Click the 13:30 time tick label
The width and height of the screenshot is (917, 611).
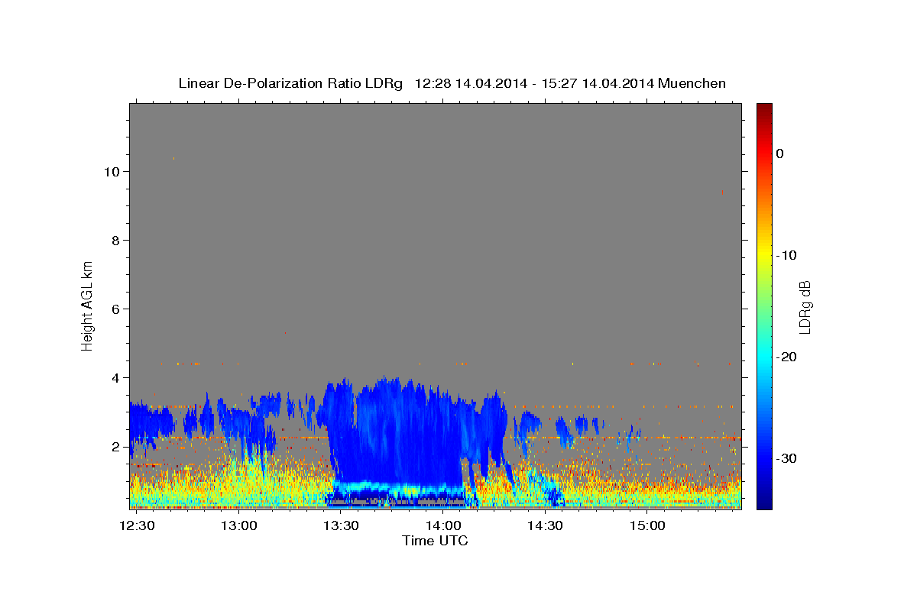click(342, 526)
